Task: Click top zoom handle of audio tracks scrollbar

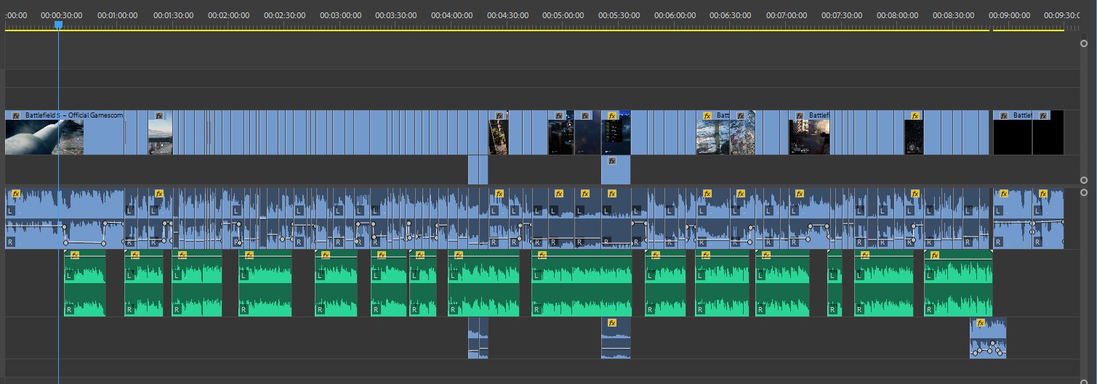Action: (x=1084, y=192)
